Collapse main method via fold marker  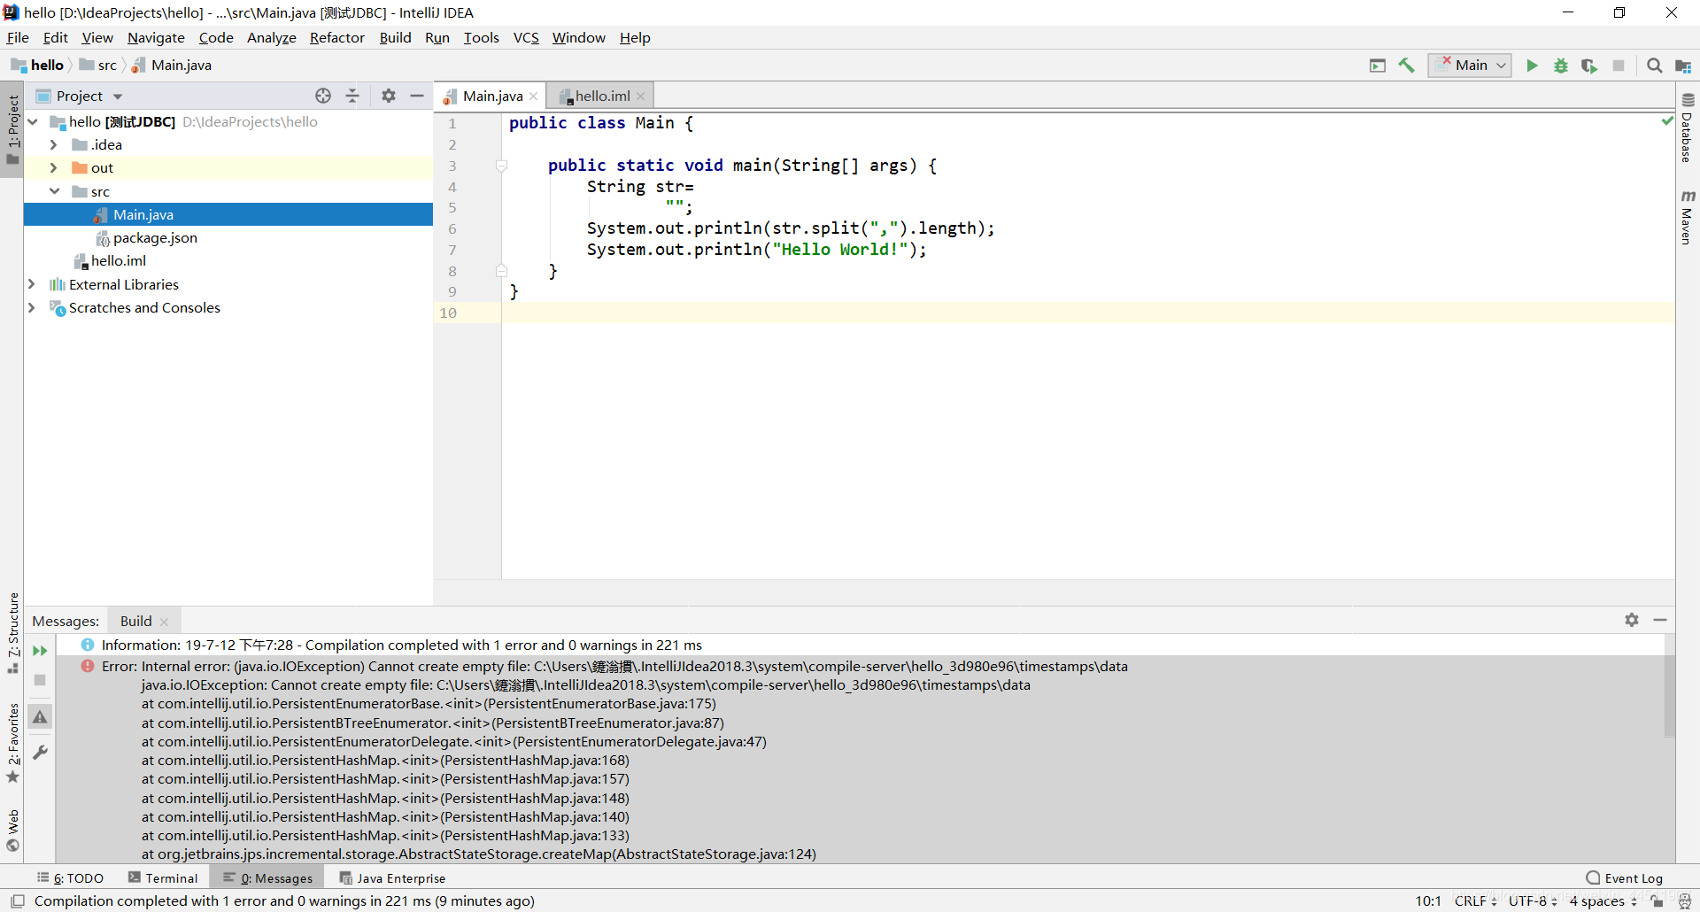[x=502, y=166]
